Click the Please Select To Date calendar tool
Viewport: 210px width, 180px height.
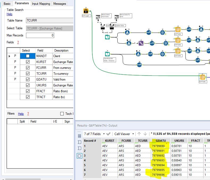(117, 17)
